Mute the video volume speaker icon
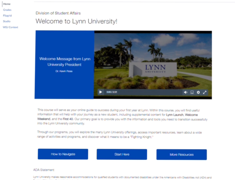 pyautogui.click(x=186, y=92)
